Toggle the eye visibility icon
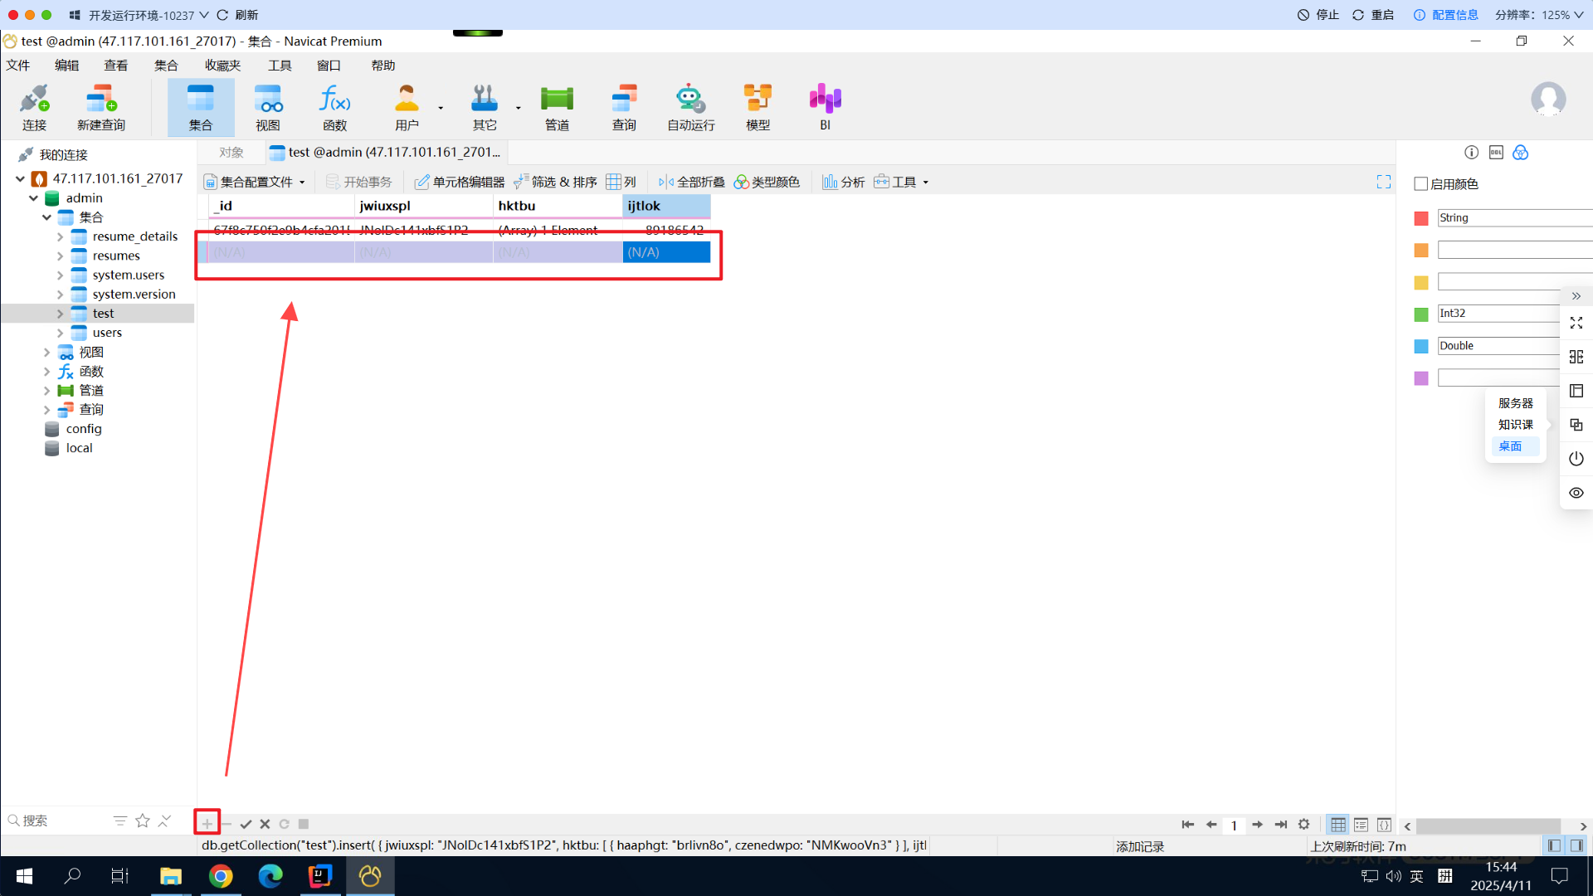 pos(1576,493)
